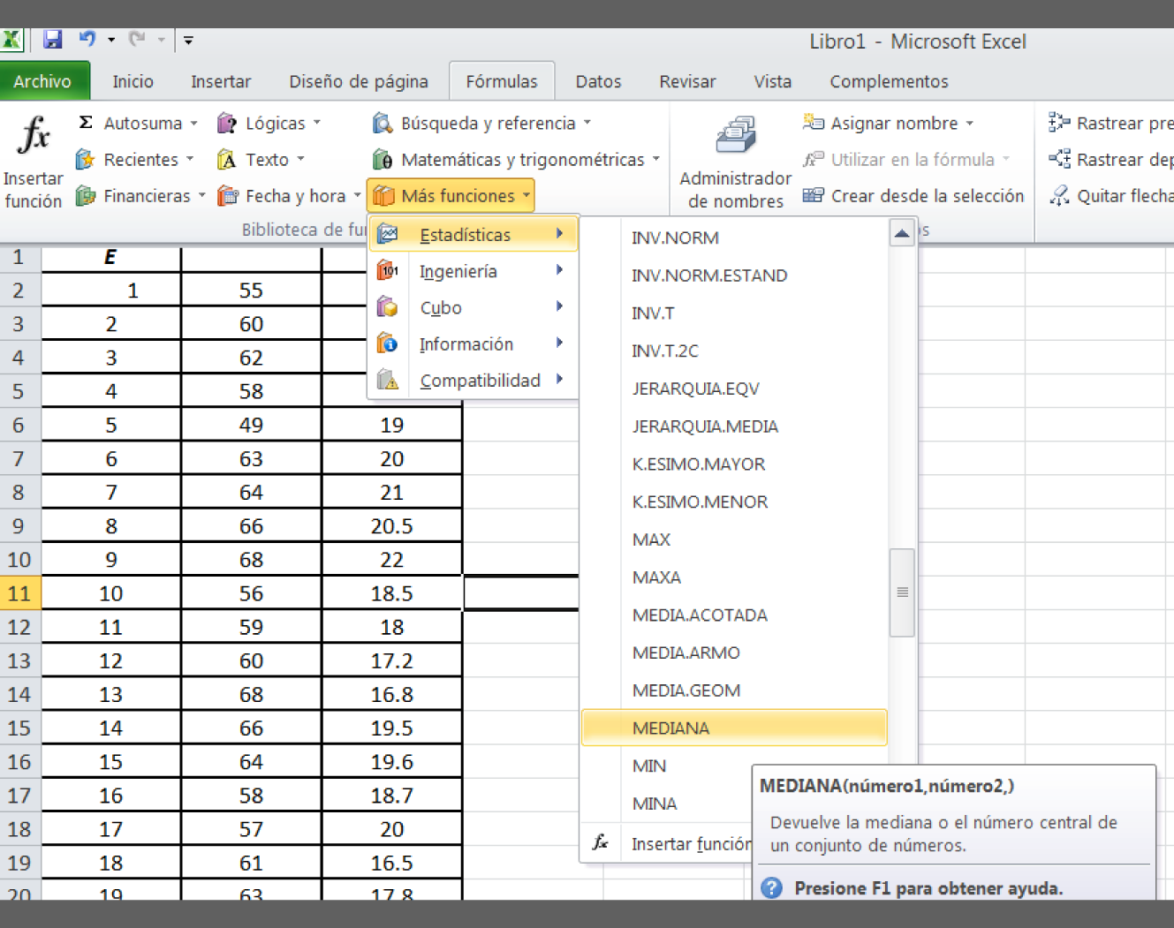Switch to the Diseño de página tab

(359, 81)
